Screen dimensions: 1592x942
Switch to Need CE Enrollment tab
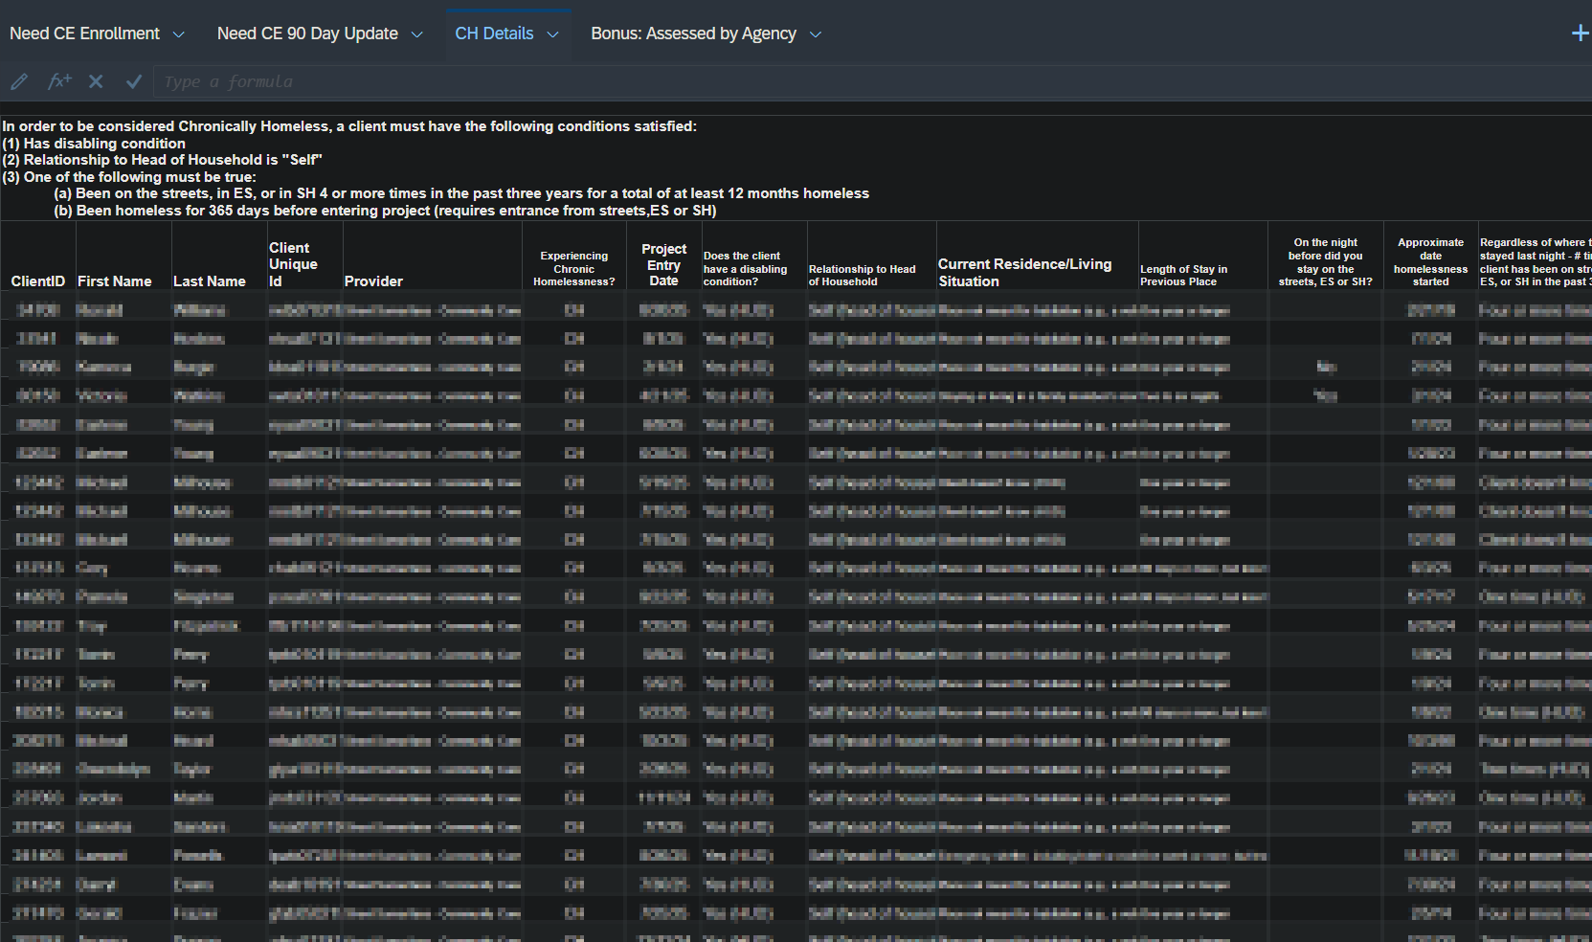click(x=84, y=34)
